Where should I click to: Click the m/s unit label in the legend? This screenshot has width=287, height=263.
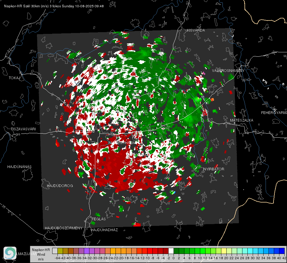pos(41,259)
